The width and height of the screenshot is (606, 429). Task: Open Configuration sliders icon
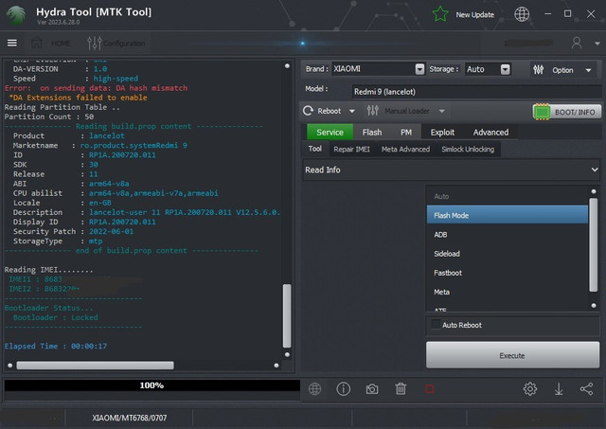(95, 43)
